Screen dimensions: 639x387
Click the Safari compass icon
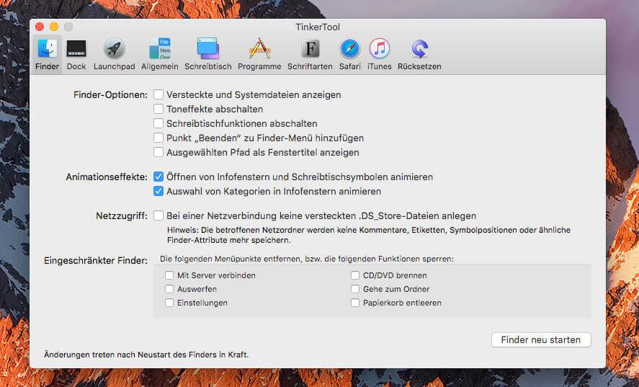pos(349,49)
